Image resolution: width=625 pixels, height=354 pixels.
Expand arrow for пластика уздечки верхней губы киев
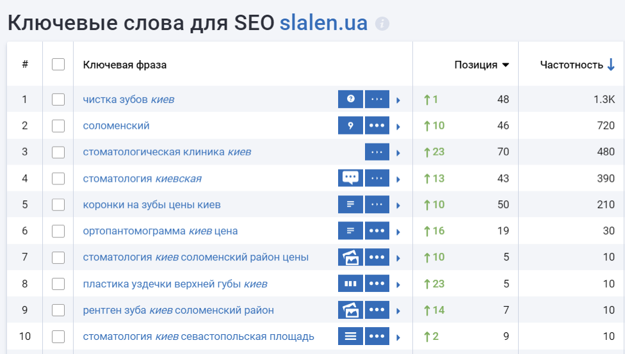[x=398, y=285]
